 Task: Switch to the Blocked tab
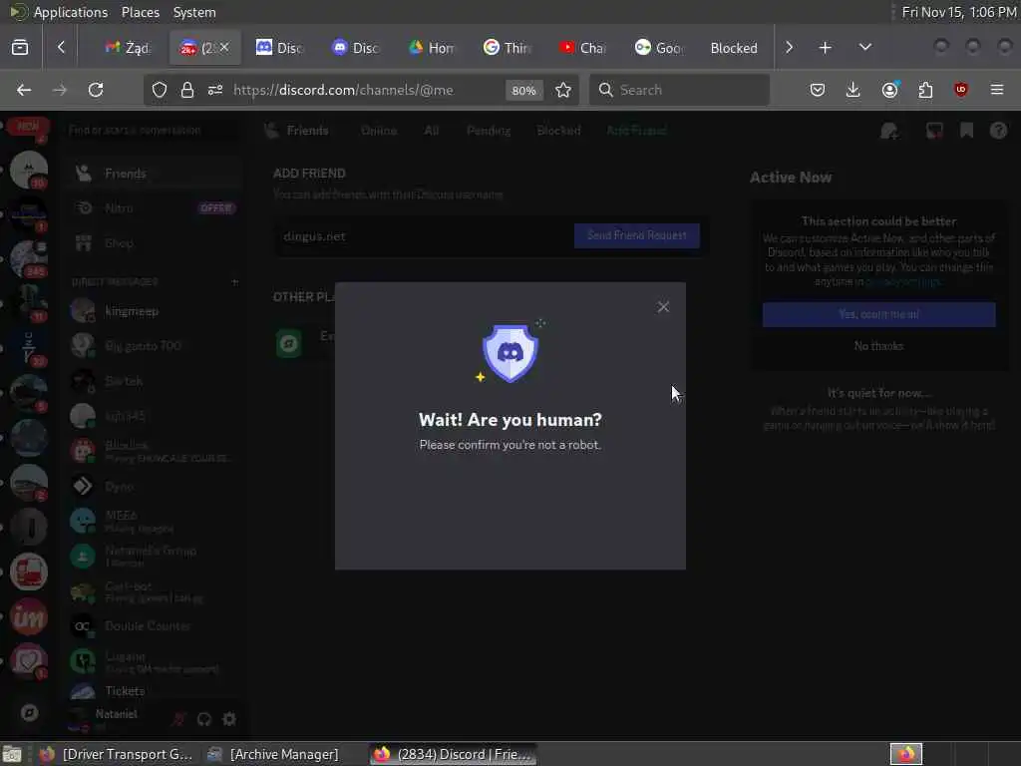point(734,48)
